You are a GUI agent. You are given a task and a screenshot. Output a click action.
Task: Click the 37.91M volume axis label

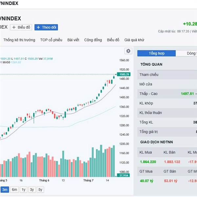pos(123,176)
